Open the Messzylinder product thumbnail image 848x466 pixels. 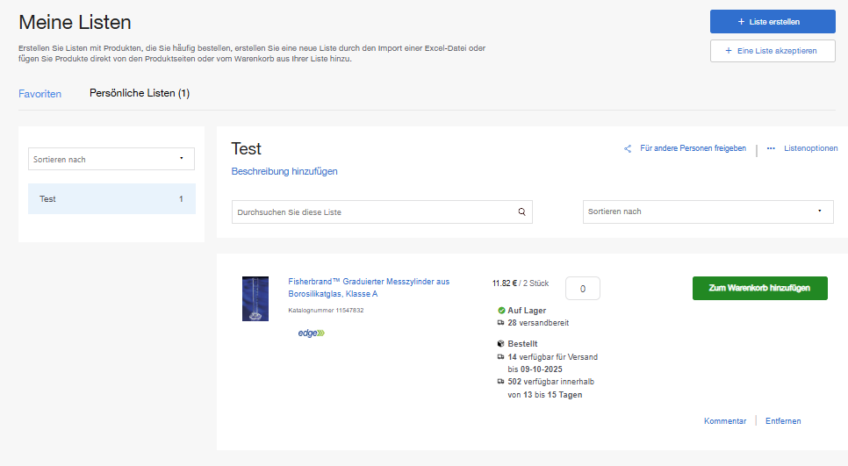tap(255, 298)
